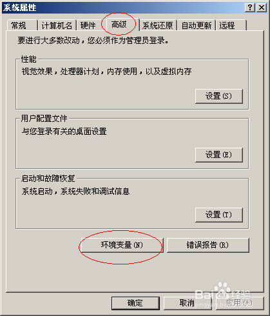Open the 计算机名 tab

(57, 26)
